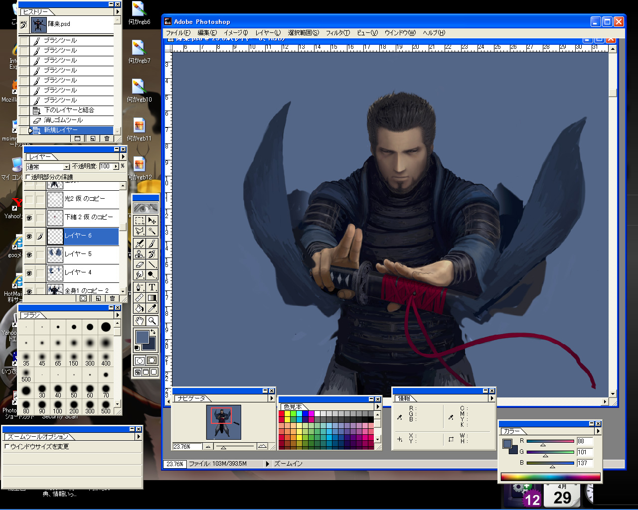
Task: Pick the Line tool
Action: [x=152, y=264]
